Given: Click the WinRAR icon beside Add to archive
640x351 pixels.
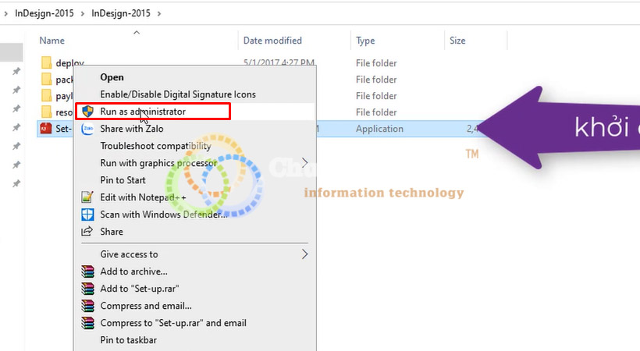Looking at the screenshot, I should [87, 271].
